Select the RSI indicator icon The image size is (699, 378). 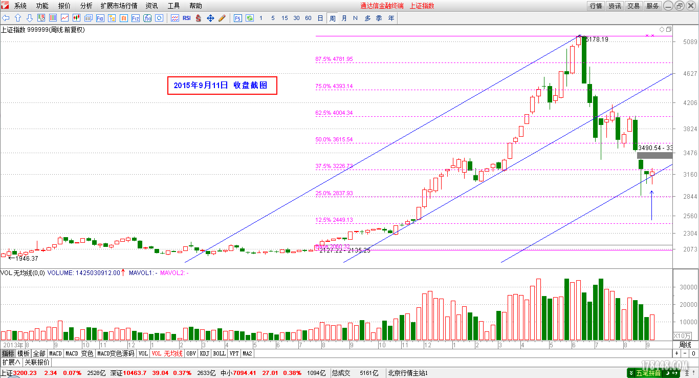(186, 18)
